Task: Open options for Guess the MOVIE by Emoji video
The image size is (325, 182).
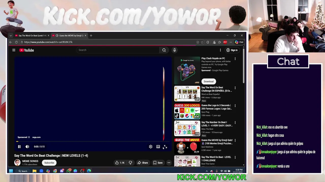Action: pyautogui.click(x=235, y=141)
